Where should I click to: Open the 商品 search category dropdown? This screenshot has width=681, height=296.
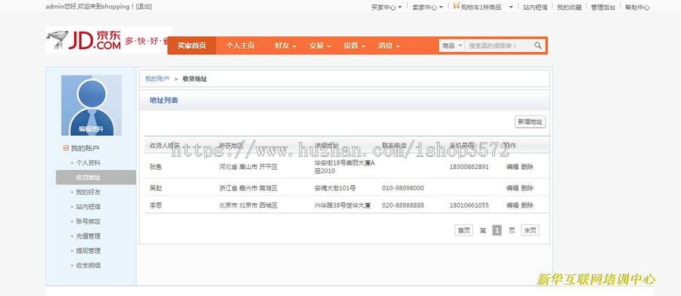click(x=452, y=45)
